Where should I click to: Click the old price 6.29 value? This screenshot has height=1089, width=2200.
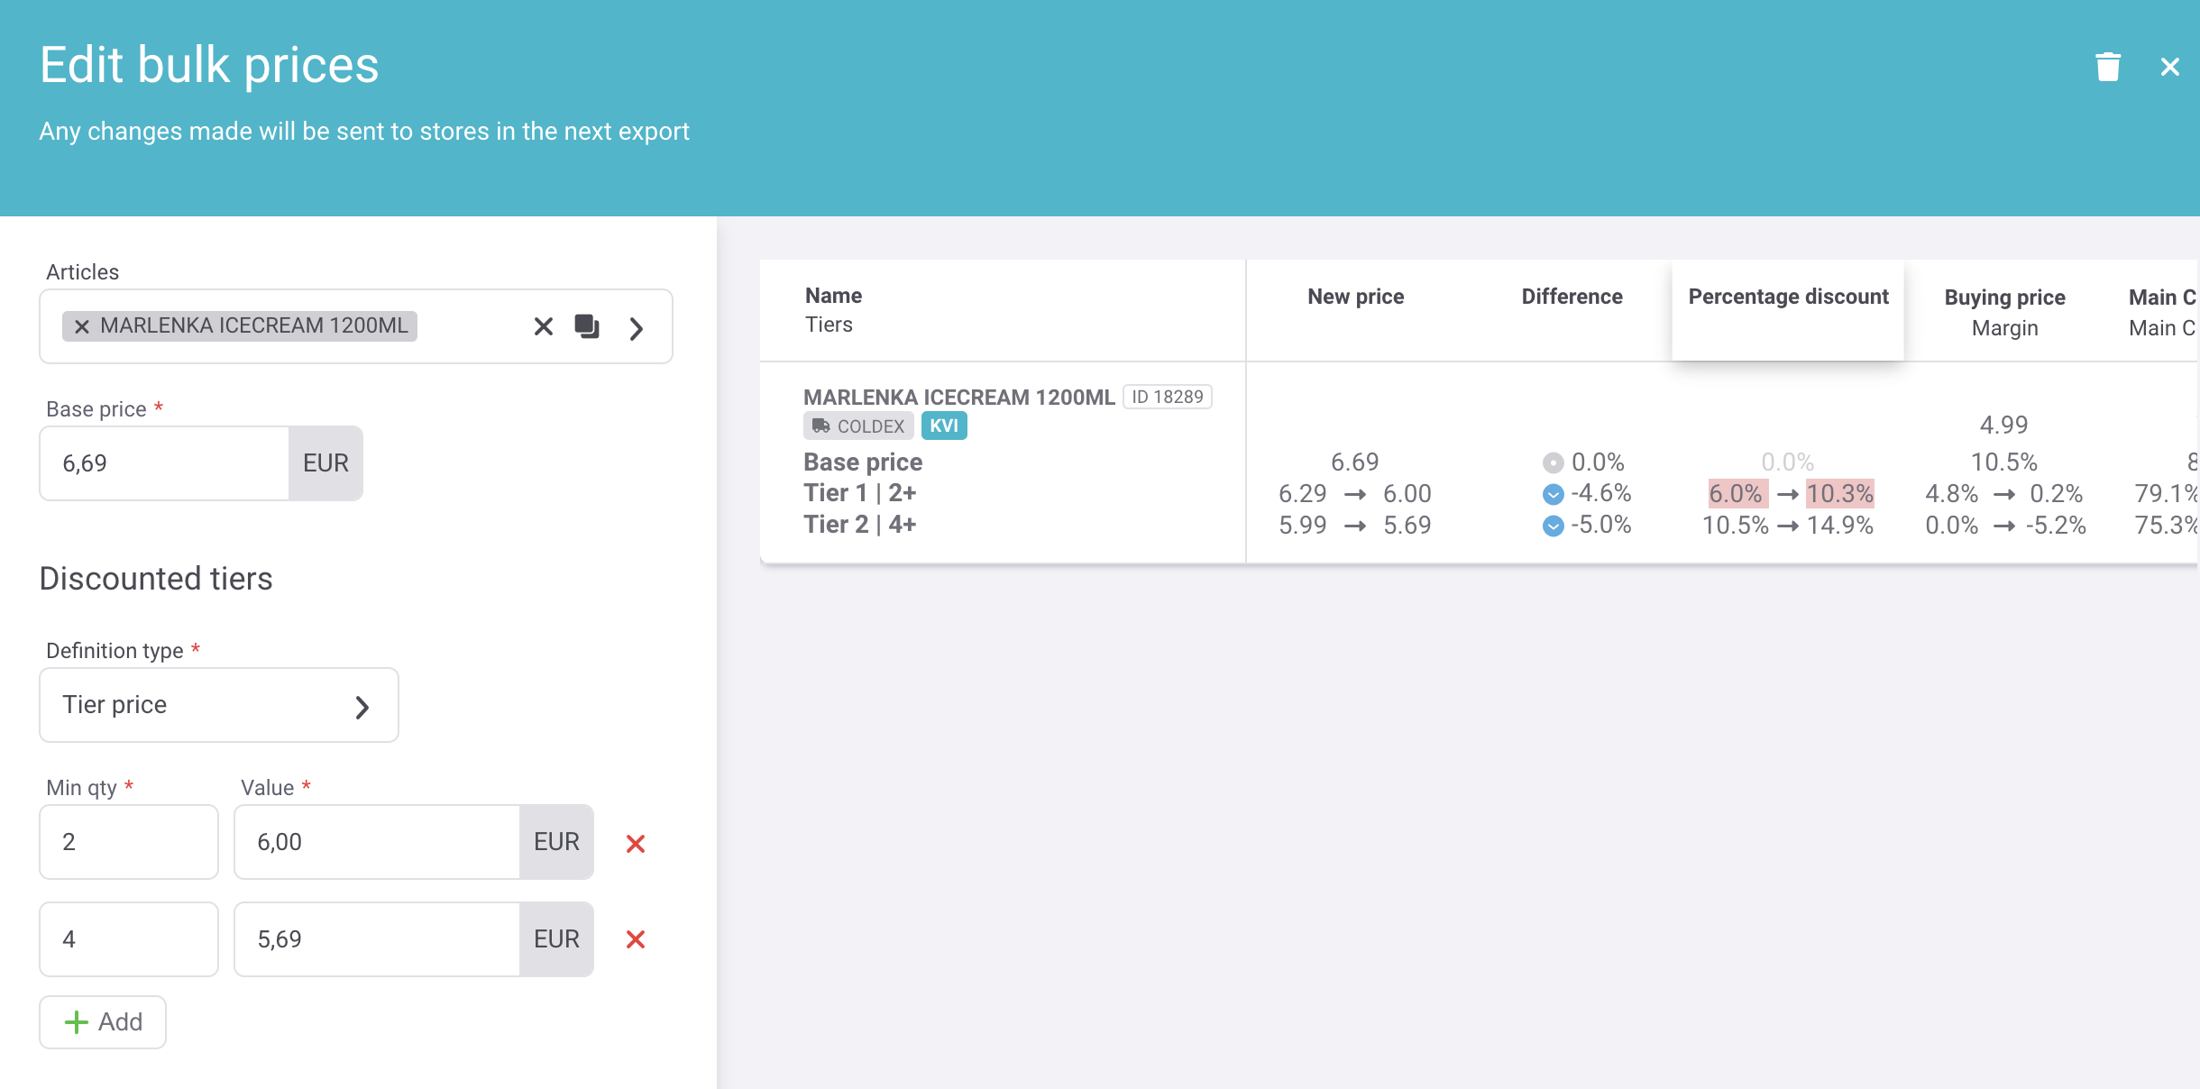[x=1303, y=494]
